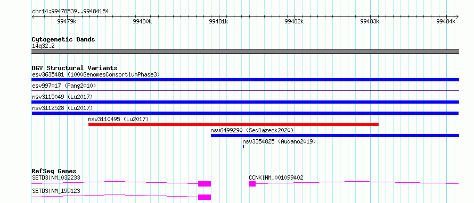Select the blue bar for nsv6499290
This screenshot has width=474, height=203.
[335, 136]
